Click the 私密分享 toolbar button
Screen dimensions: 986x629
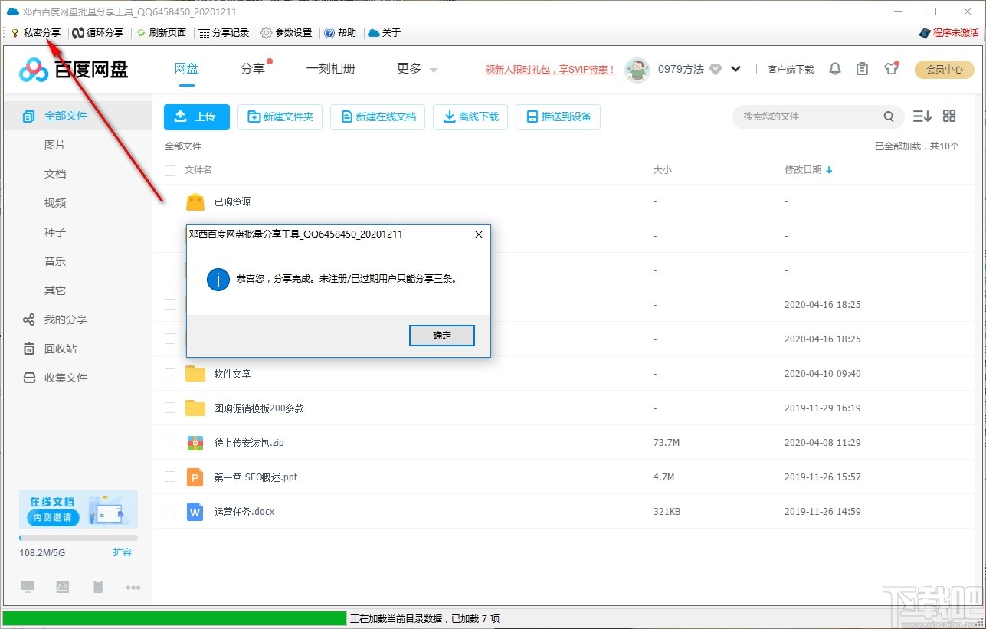36,33
